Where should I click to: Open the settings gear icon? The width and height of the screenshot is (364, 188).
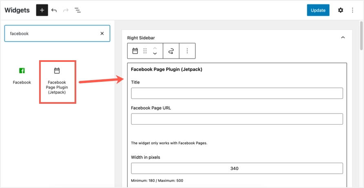click(340, 10)
